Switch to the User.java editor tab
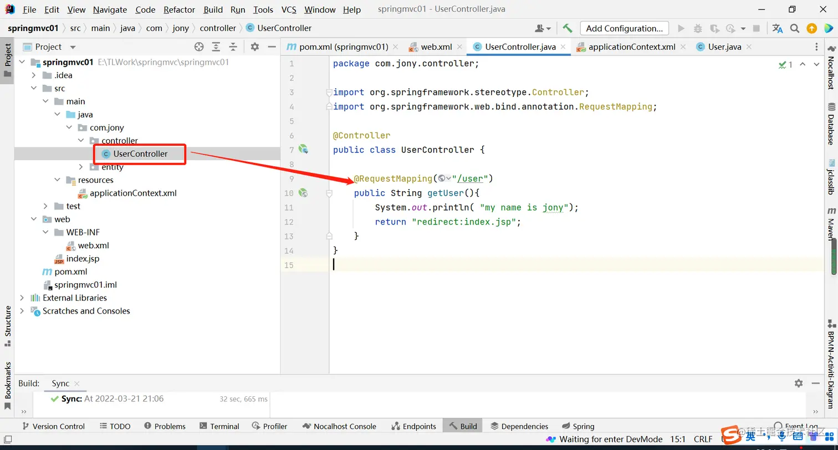The width and height of the screenshot is (838, 450). coord(724,47)
